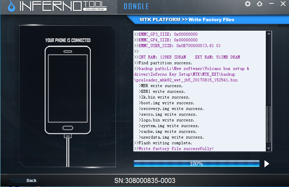Click the preloader_mbk82_wet_jb5 .bin filename
289x187 pixels.
(186, 80)
